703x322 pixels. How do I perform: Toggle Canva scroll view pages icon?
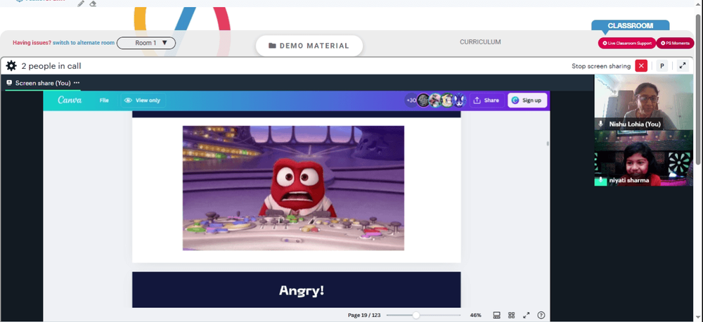click(497, 315)
